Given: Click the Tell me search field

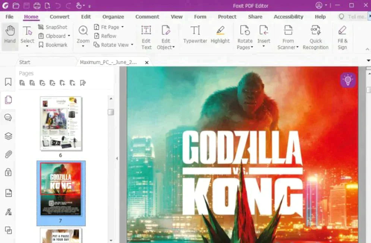Looking at the screenshot, I should [x=353, y=17].
